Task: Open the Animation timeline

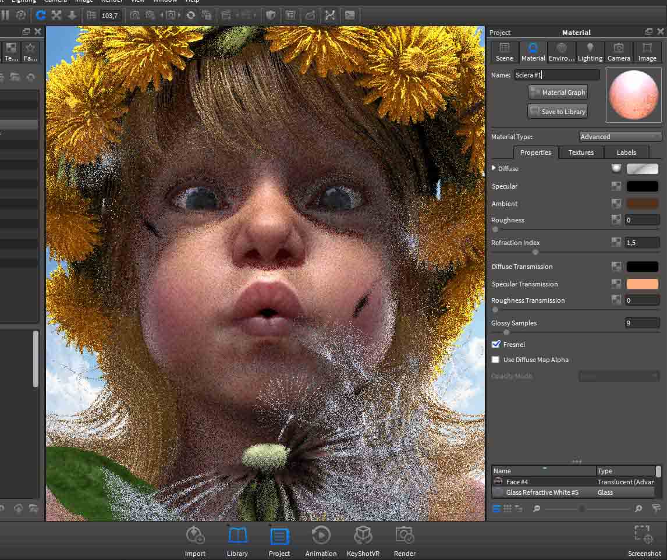Action: pos(321,541)
